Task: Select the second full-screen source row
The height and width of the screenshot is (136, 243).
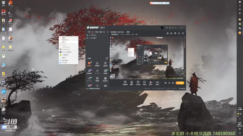Action: click(98, 38)
